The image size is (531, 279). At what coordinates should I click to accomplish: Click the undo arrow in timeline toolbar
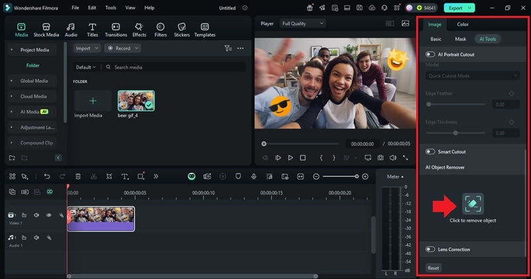point(47,176)
